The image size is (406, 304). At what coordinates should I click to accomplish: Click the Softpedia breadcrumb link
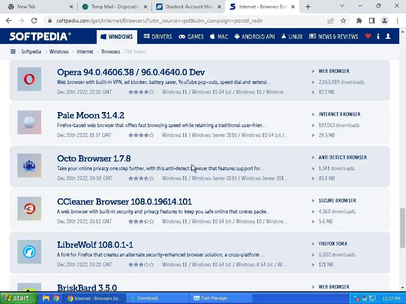point(31,52)
